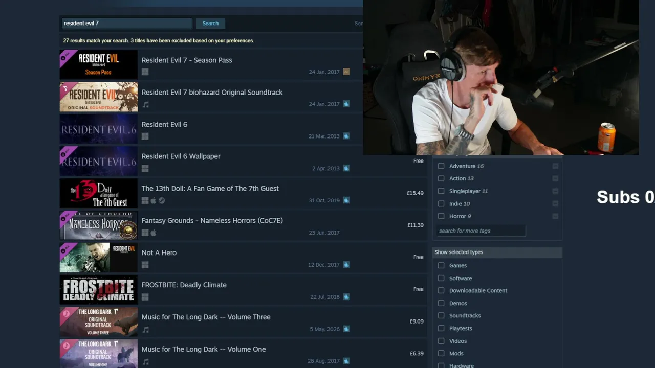Viewport: 655px width, 368px height.
Task: Click Windows icon under Not A Hero
Action: pos(145,265)
